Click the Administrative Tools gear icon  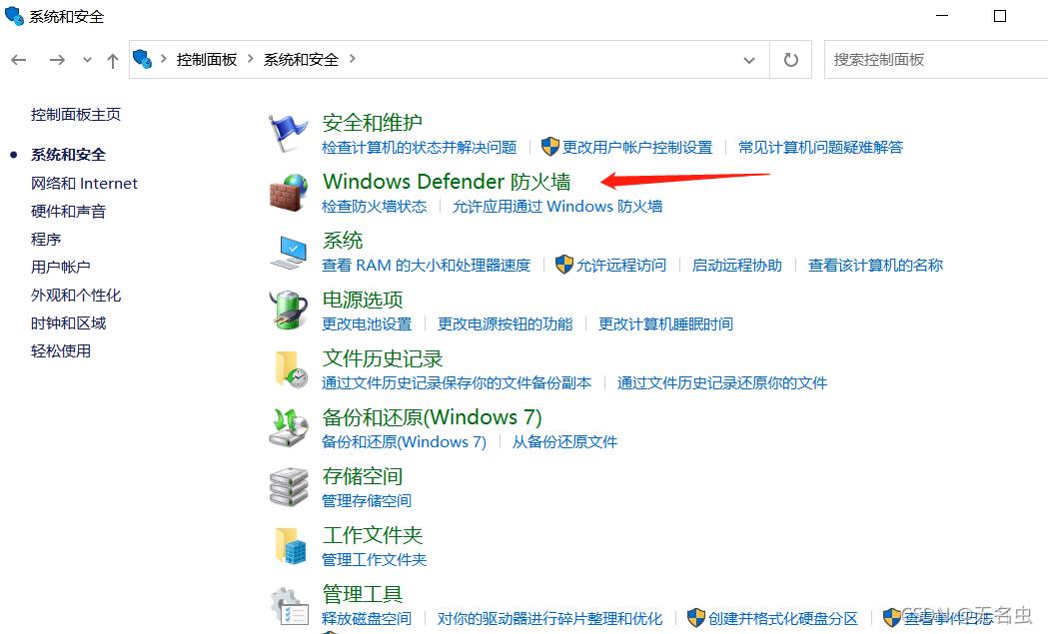coord(290,606)
